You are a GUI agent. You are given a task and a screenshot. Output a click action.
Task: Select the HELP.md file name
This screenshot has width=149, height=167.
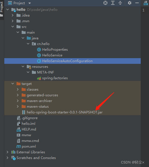point(29,129)
